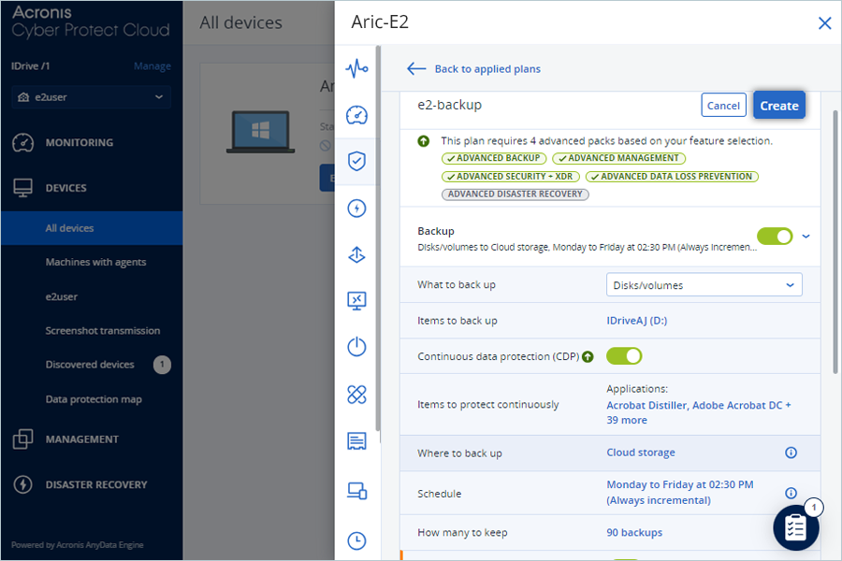Click the green arrow icon next to CDP
Viewport: 842px width, 561px height.
pyautogui.click(x=588, y=356)
